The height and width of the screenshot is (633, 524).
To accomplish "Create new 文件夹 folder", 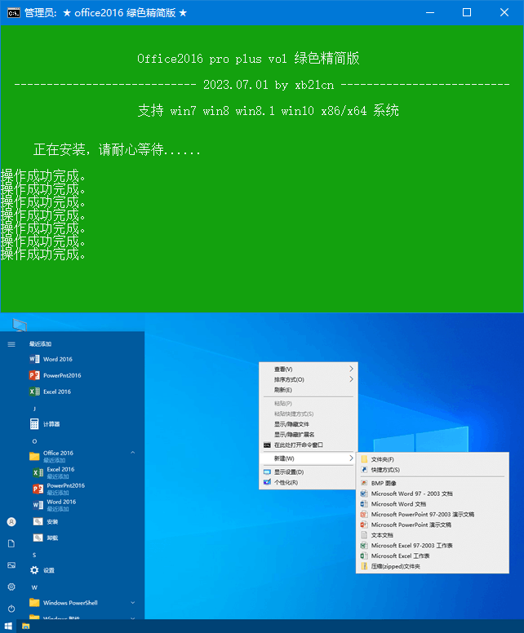I will 433,459.
